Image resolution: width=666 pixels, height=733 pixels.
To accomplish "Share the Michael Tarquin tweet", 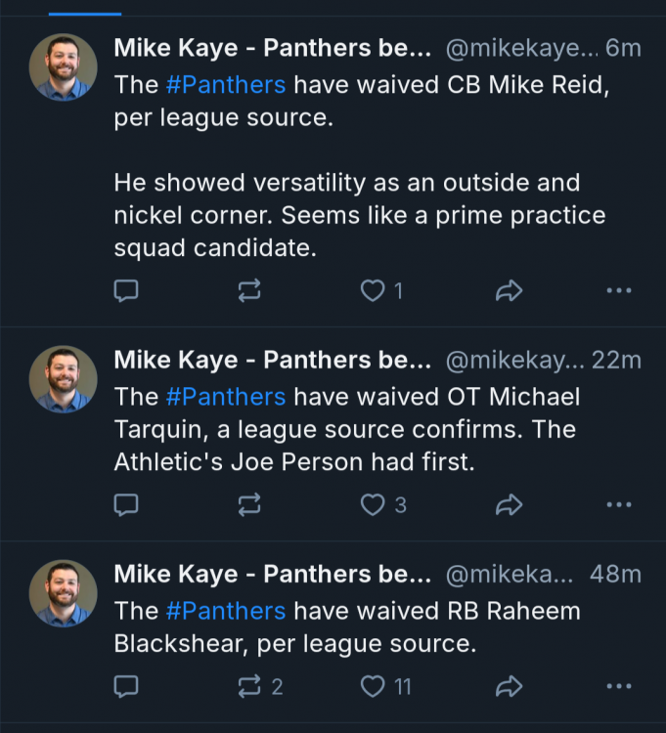I will (x=509, y=504).
